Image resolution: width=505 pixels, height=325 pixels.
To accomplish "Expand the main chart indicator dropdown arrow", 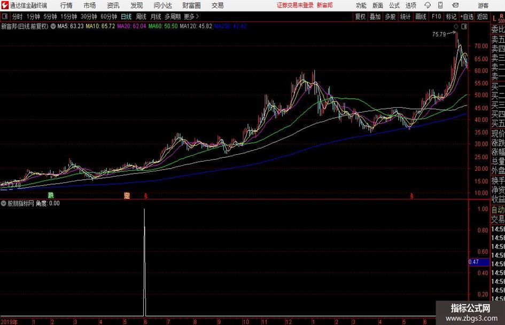I will (x=53, y=26).
